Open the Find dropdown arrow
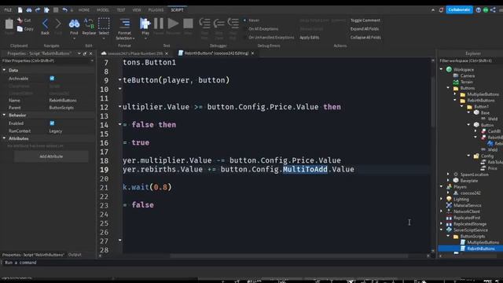The height and width of the screenshot is (283, 503). [x=74, y=39]
